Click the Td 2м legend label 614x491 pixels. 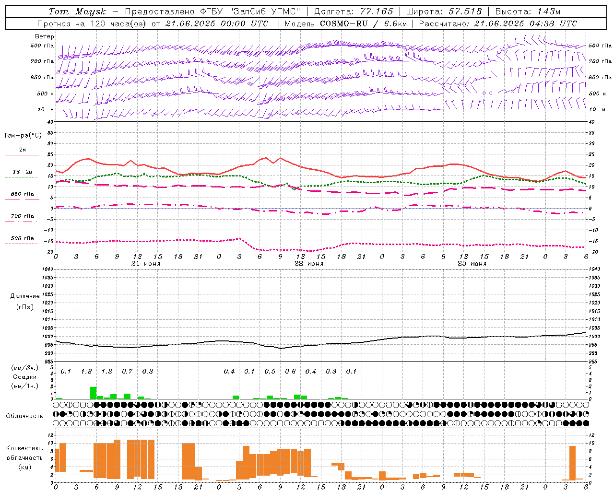[x=22, y=172]
